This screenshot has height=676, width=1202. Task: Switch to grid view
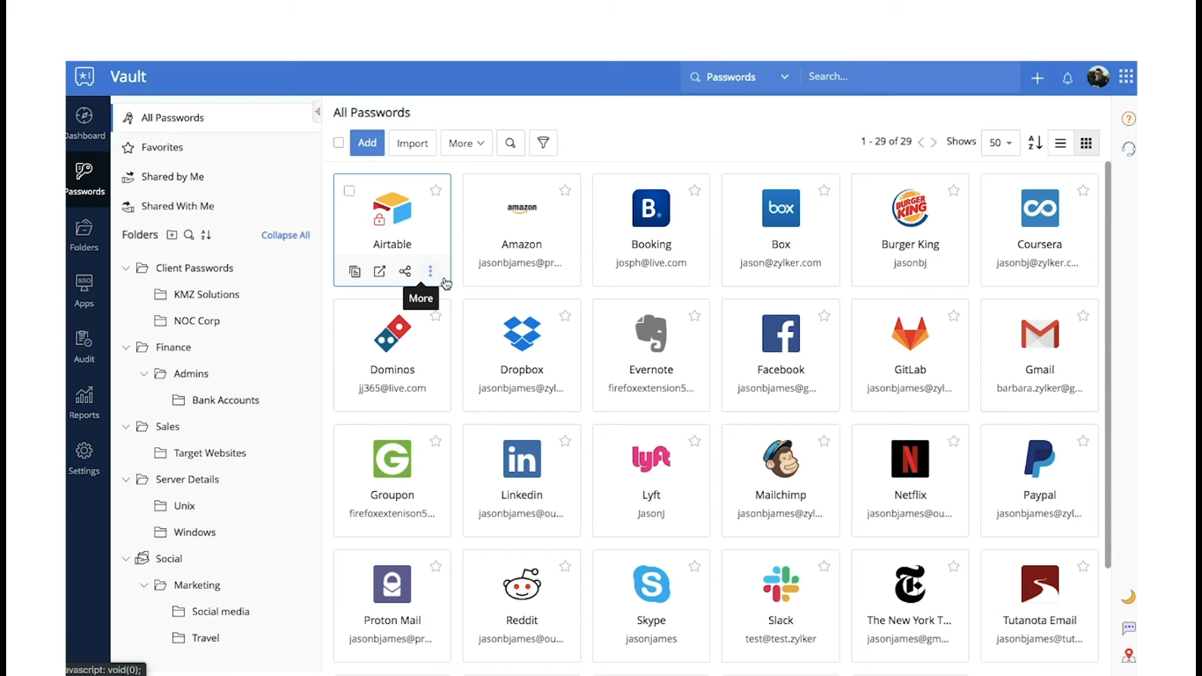click(x=1086, y=143)
